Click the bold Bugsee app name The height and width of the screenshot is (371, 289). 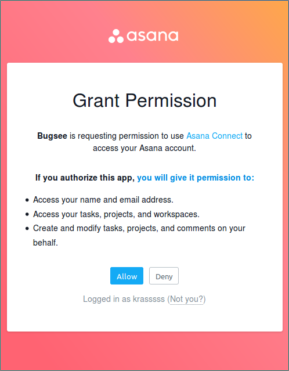(x=52, y=136)
